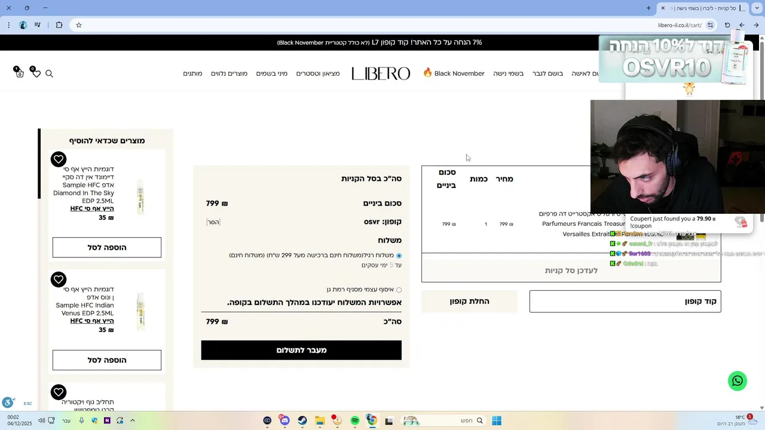Open Indian Venus sample thumbnail

140,311
